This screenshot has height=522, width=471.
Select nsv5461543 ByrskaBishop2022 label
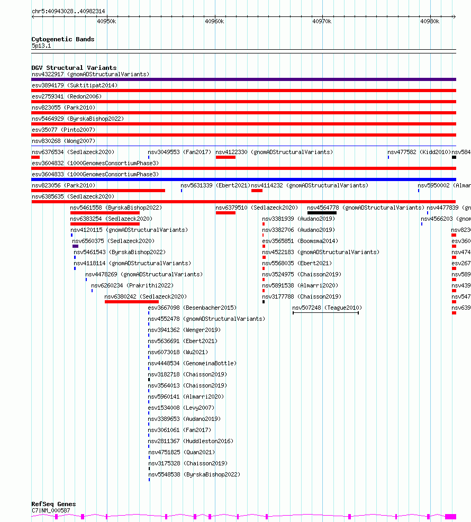click(x=120, y=253)
